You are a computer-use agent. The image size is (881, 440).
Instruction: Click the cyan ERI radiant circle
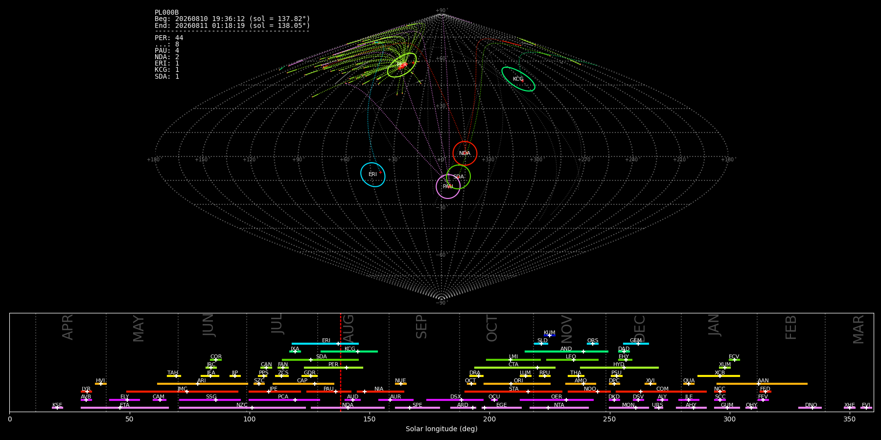(x=373, y=175)
